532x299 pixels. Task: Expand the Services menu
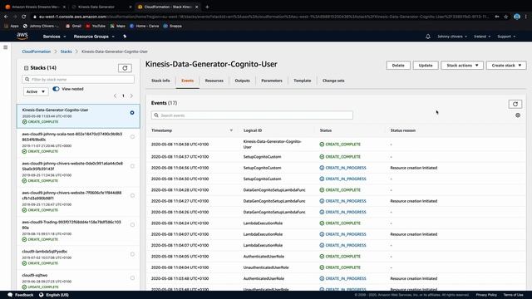(54, 37)
